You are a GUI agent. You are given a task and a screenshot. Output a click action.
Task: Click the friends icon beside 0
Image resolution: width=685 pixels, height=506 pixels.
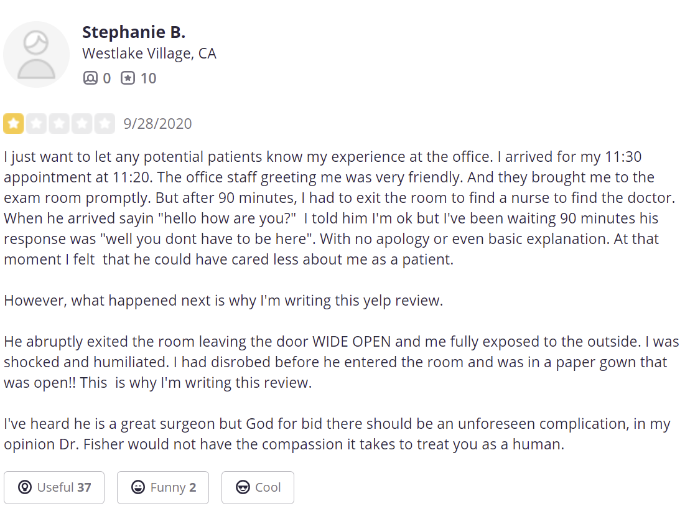tap(90, 78)
